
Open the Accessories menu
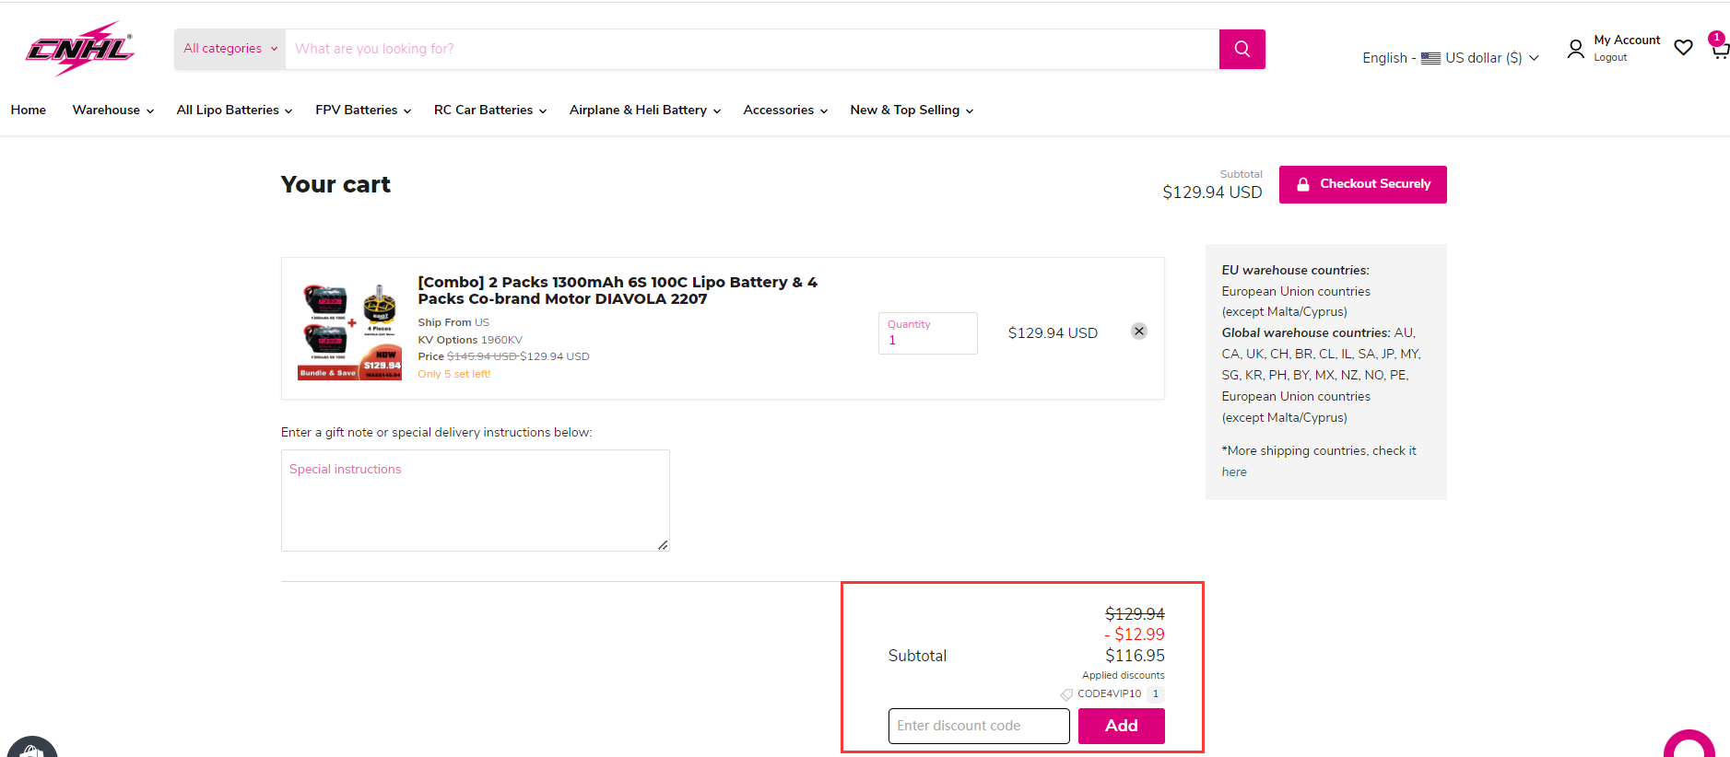point(784,111)
